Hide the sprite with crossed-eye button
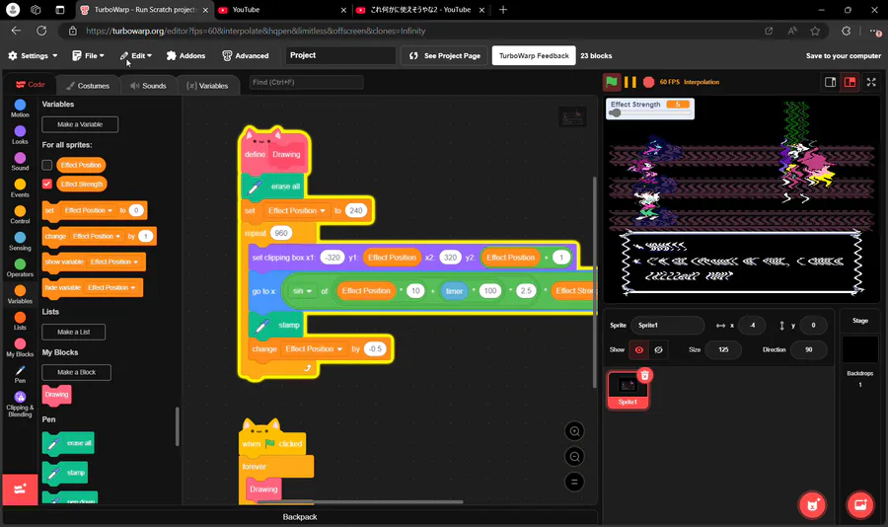Image resolution: width=888 pixels, height=527 pixels. [x=658, y=349]
